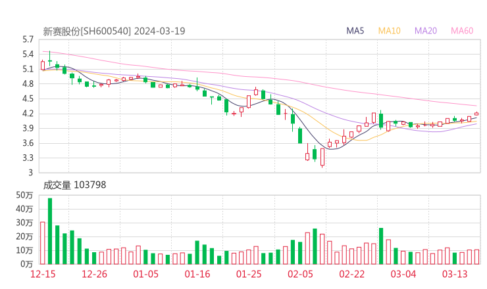The image size is (487, 289).
Task: Click the 20万 volume axis label
Action: click(x=24, y=236)
